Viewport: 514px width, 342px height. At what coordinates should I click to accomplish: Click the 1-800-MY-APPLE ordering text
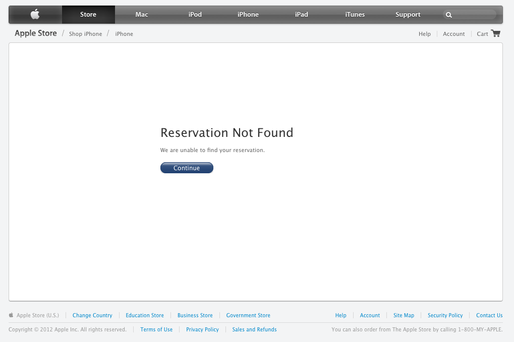[x=417, y=329]
